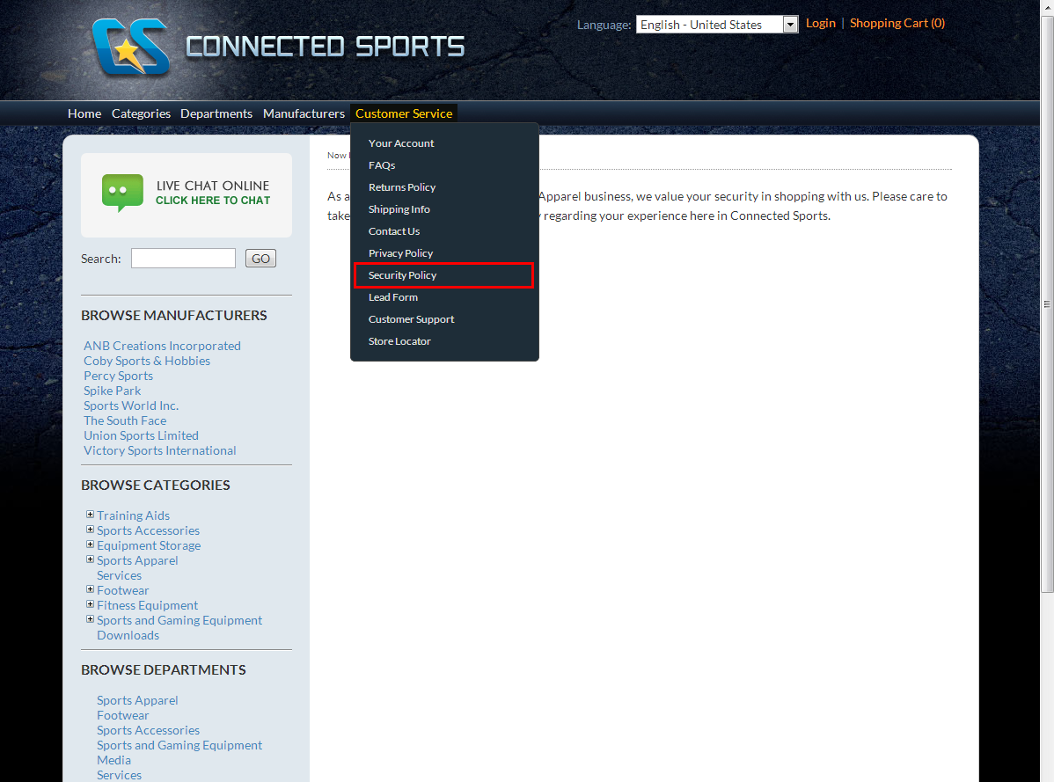The image size is (1054, 782).
Task: Click the Login link
Action: tap(820, 23)
